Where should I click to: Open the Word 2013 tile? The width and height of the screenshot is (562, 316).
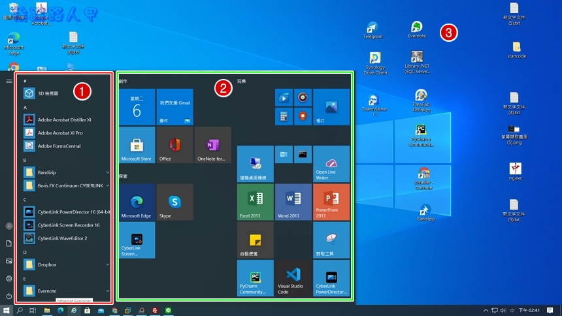point(293,202)
